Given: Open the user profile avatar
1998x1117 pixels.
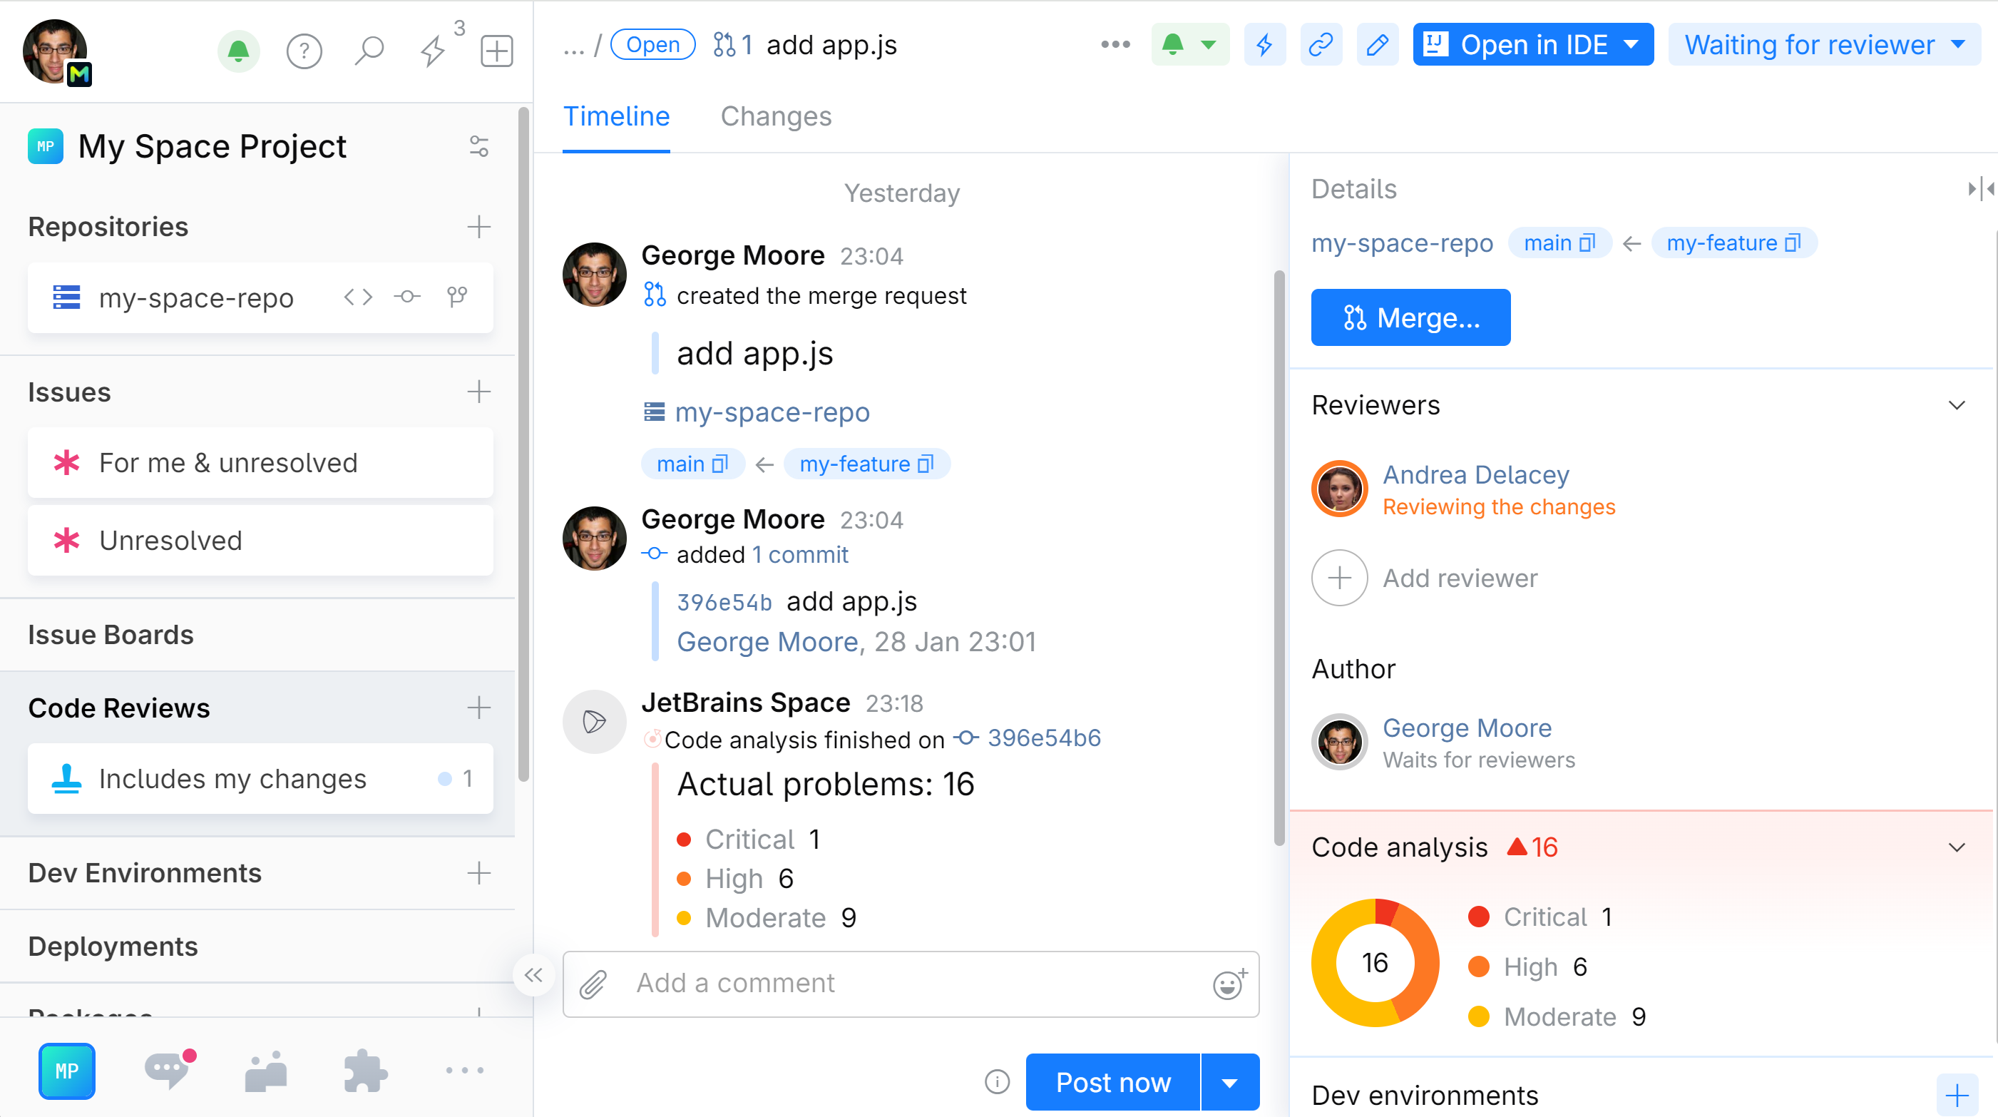Looking at the screenshot, I should (x=56, y=51).
